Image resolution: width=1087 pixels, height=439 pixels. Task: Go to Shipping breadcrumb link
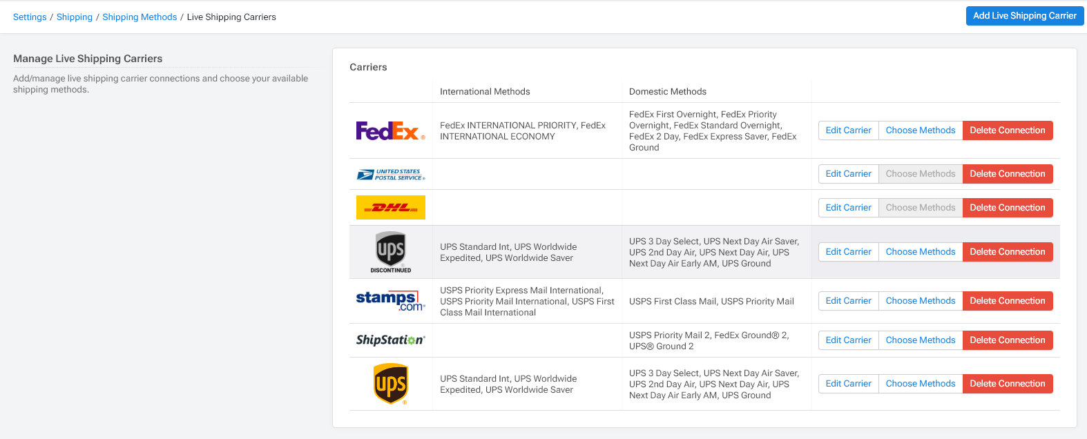[75, 17]
